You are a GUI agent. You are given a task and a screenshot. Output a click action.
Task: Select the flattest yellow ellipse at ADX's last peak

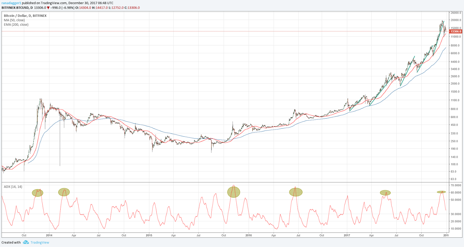pos(441,192)
